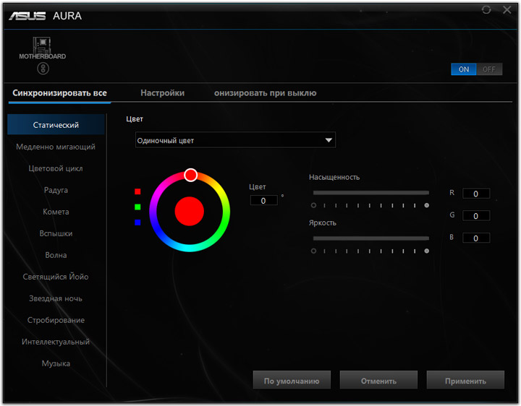Select the Звездная ночь effect
This screenshot has height=406, width=521.
56,298
